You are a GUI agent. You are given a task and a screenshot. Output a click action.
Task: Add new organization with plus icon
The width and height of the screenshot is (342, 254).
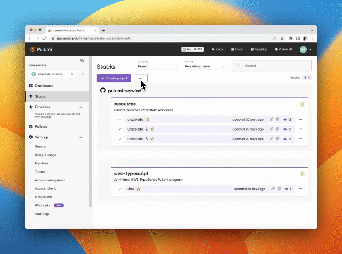(x=83, y=74)
